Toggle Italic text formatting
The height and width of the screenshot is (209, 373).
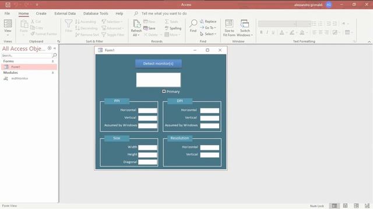click(x=267, y=33)
